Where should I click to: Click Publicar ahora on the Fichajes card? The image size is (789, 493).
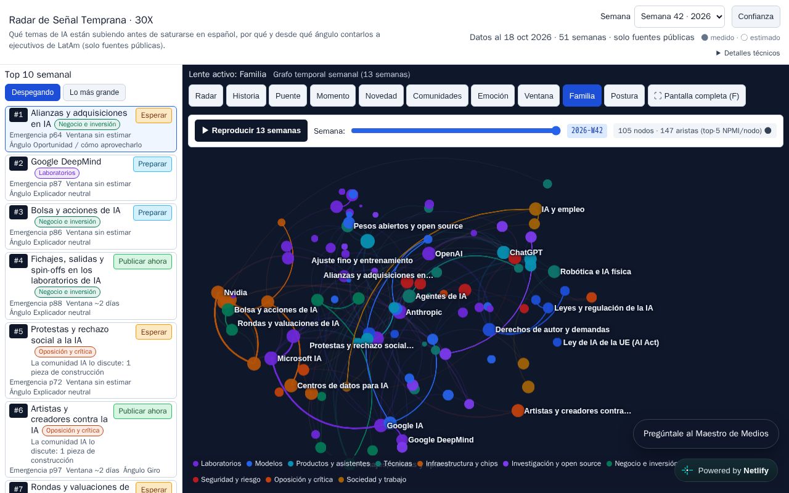(142, 261)
